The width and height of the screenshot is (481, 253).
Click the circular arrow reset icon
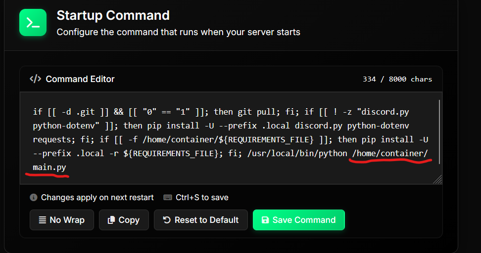167,220
